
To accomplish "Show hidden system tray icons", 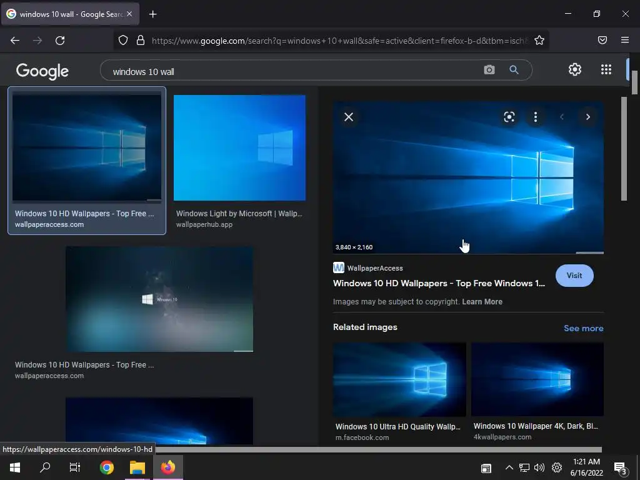I will pos(509,467).
